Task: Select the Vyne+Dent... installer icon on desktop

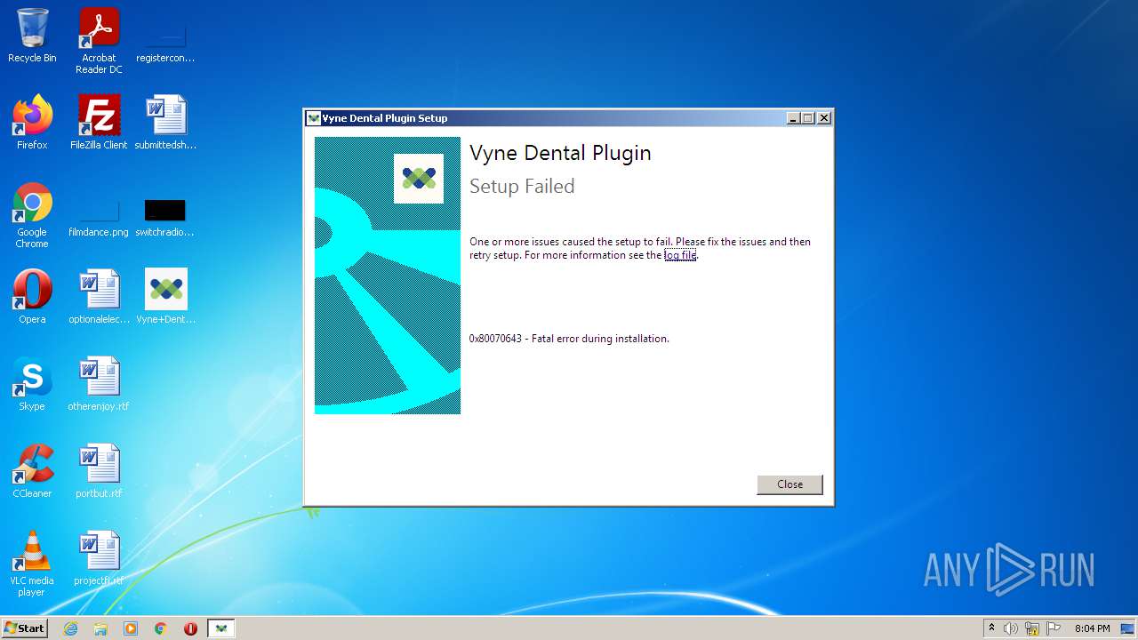Action: click(165, 297)
